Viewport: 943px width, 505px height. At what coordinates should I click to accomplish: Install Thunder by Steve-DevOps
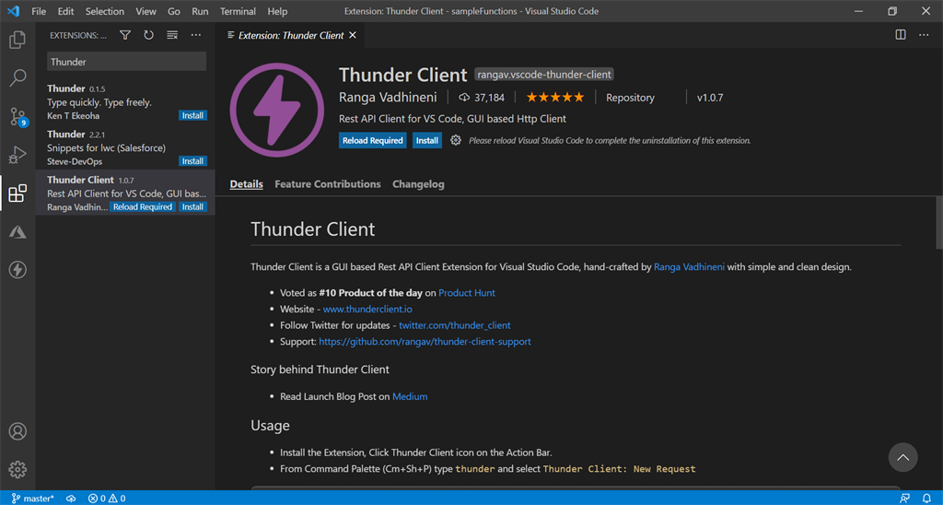pyautogui.click(x=192, y=161)
